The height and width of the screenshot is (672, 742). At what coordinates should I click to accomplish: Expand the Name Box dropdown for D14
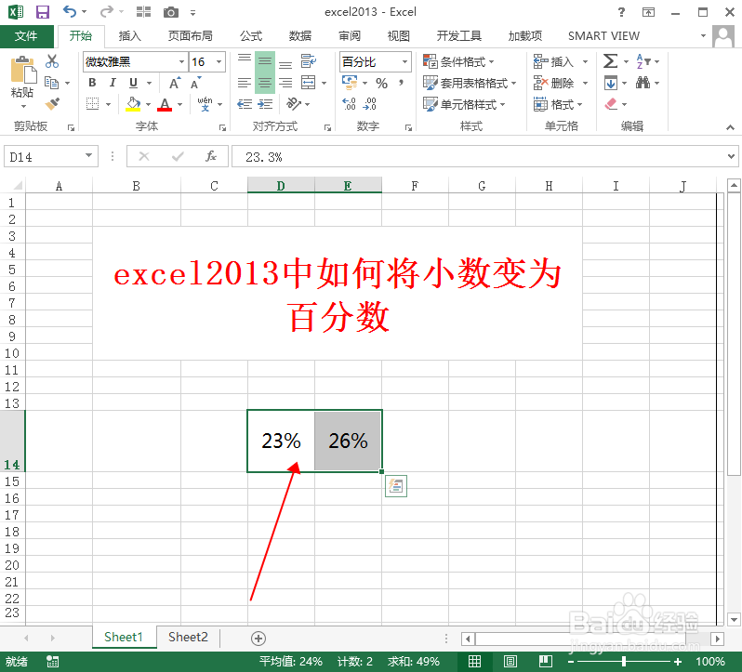[x=88, y=155]
